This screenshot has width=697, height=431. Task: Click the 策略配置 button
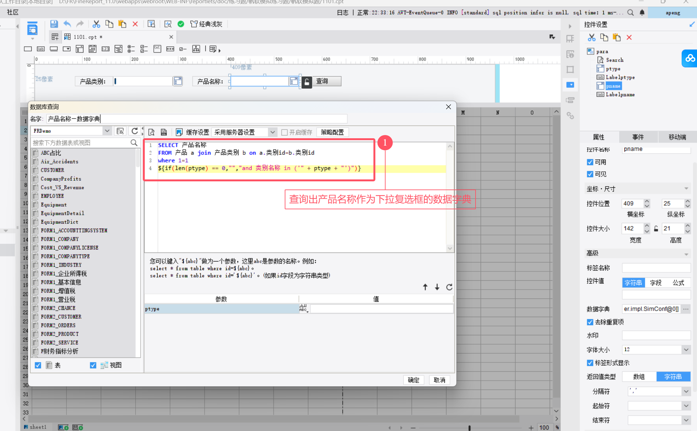(x=332, y=132)
